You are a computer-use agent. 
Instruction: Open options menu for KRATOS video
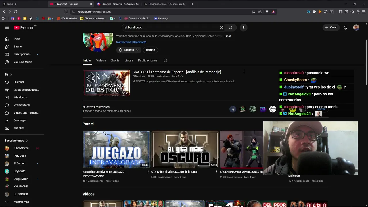(244, 71)
